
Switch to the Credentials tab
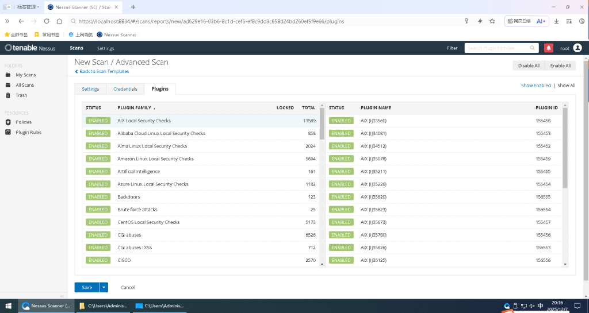(125, 89)
